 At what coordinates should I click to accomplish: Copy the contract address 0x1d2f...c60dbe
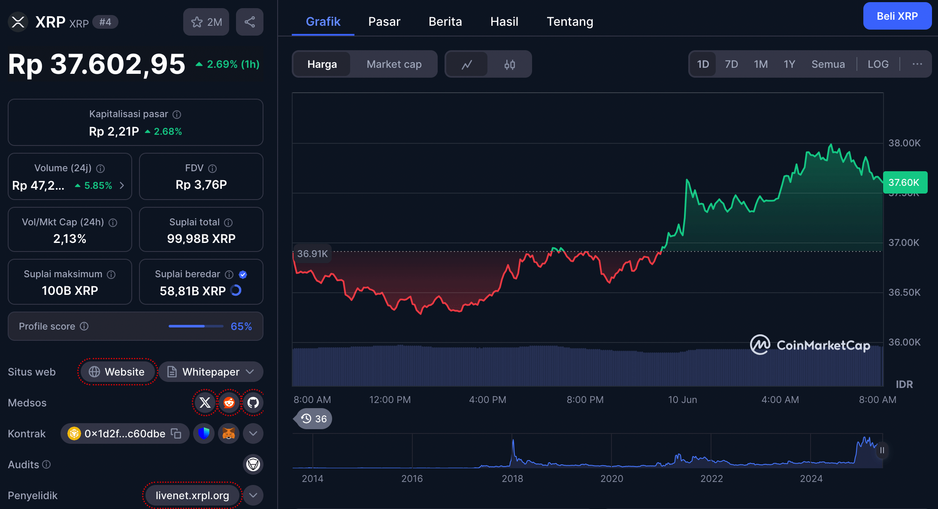(176, 433)
